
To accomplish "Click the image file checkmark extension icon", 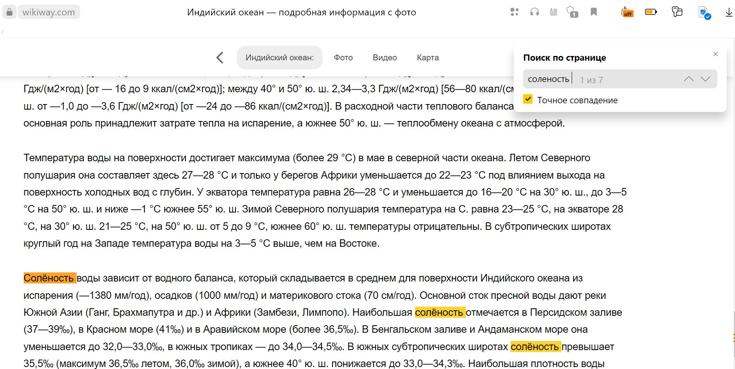I will (x=704, y=13).
